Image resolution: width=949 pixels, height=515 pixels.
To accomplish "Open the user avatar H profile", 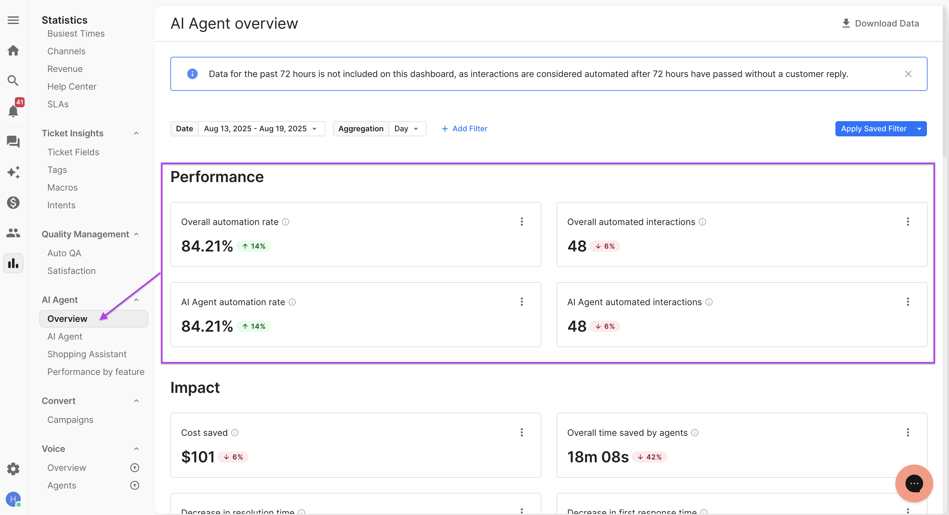I will point(13,499).
